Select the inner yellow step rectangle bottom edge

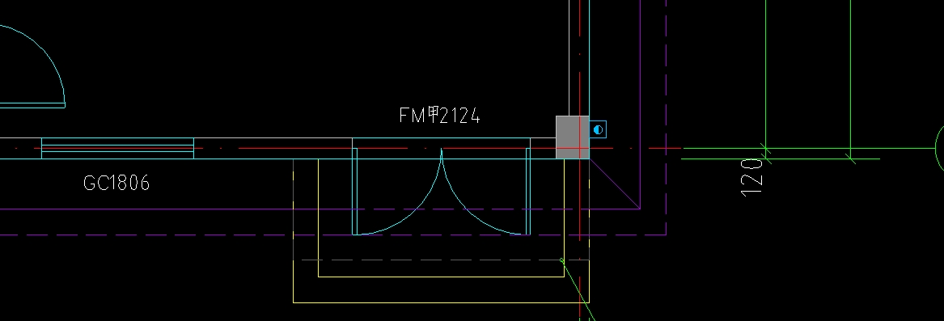441,277
